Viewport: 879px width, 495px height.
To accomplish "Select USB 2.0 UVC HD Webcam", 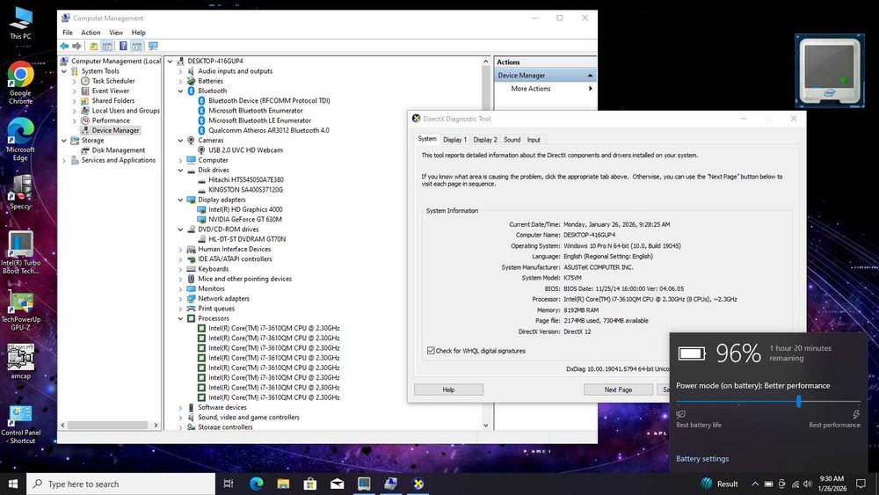I will [245, 150].
